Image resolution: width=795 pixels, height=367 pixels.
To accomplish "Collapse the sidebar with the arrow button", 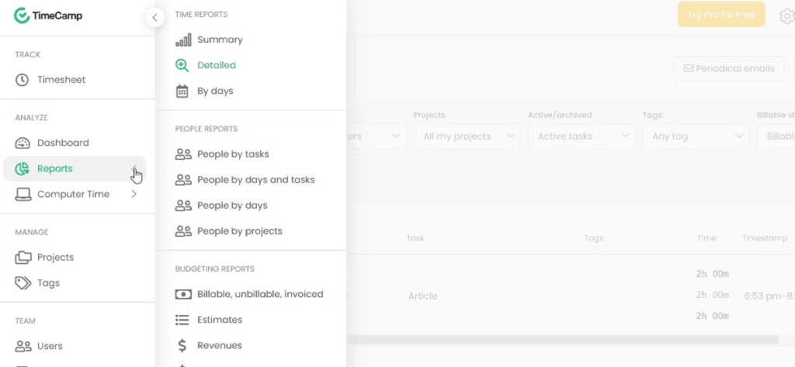I will (154, 17).
